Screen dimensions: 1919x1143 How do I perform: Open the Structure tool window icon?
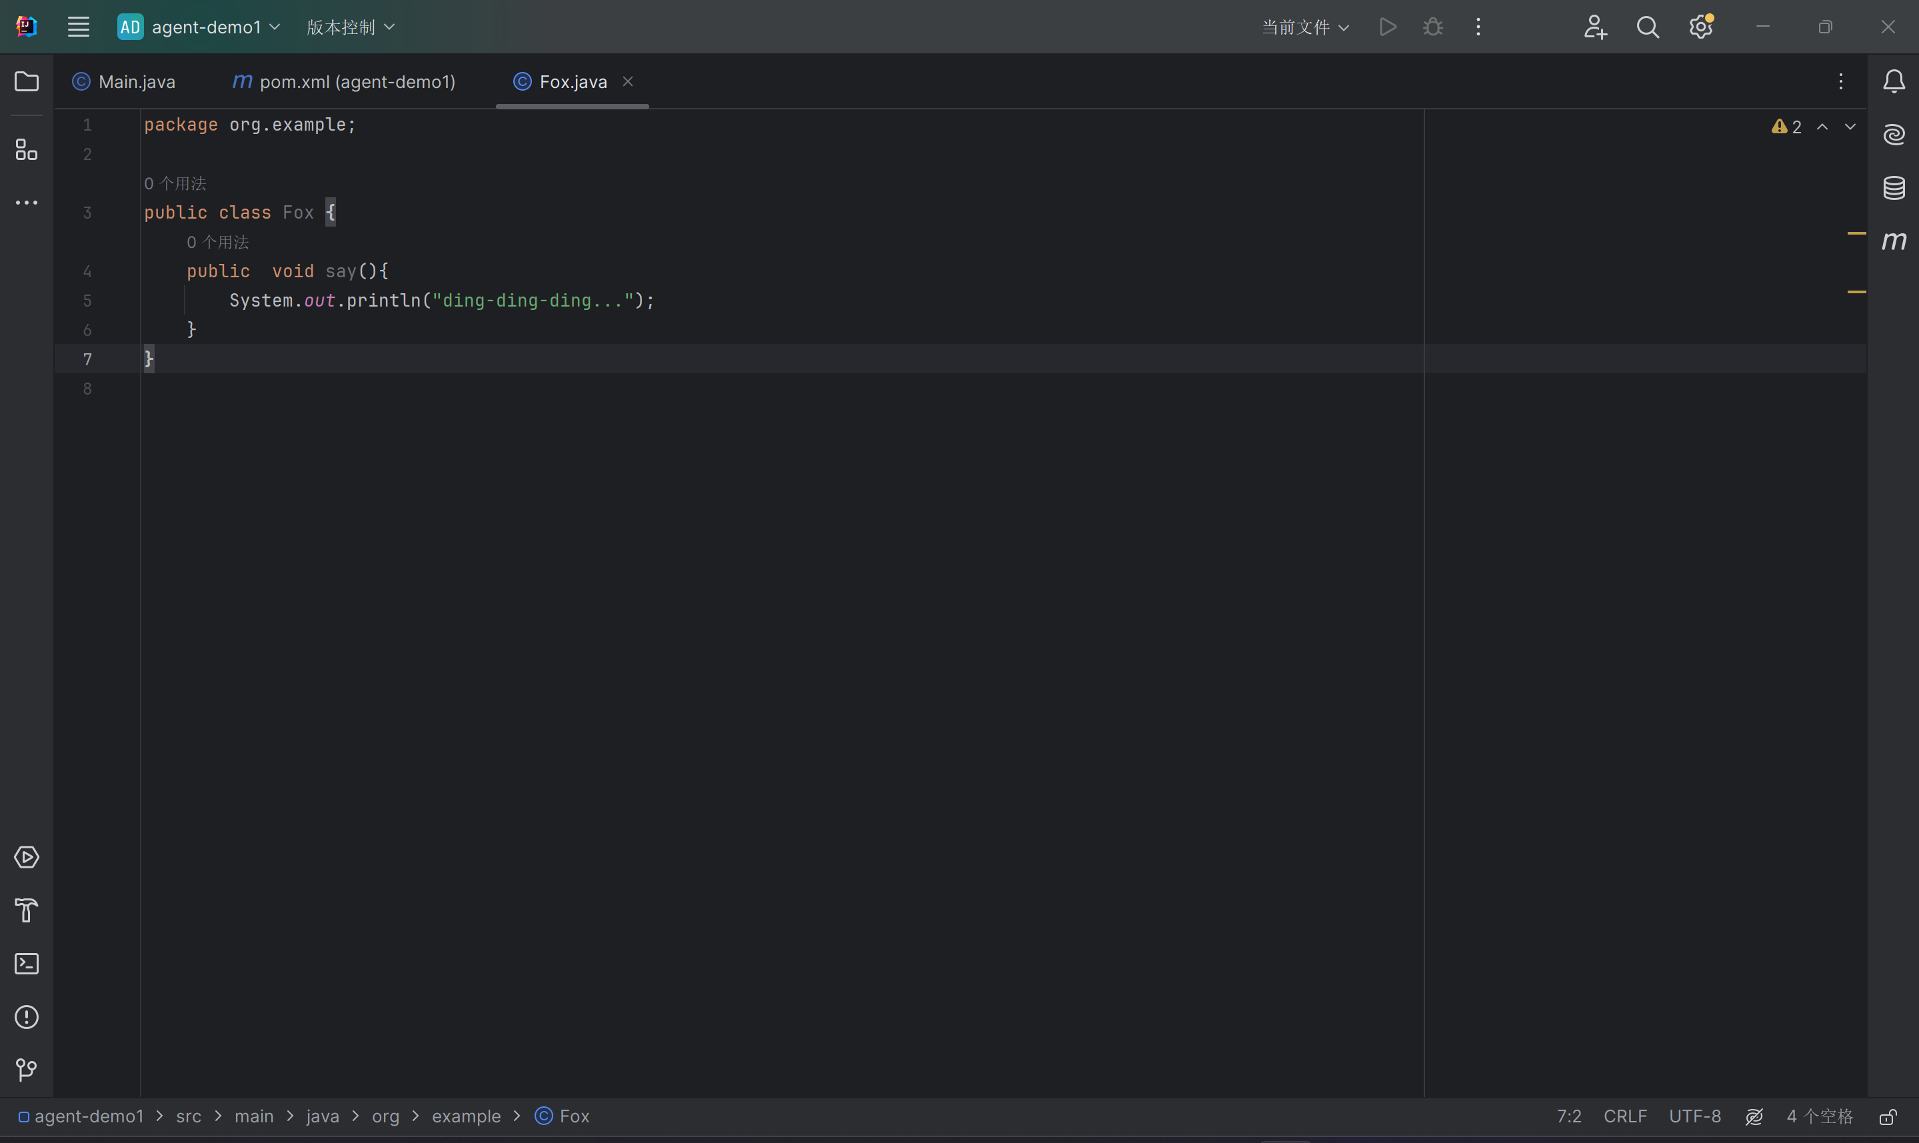point(26,149)
